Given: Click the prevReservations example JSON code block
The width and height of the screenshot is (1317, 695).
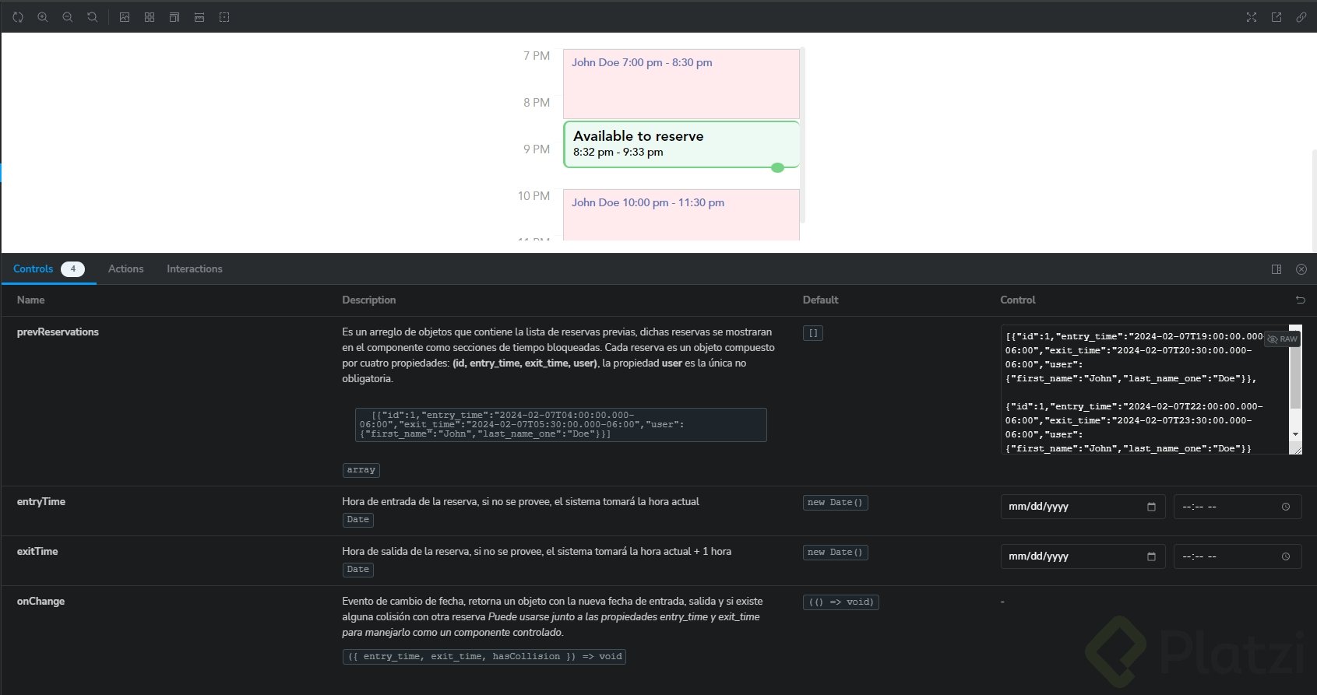Looking at the screenshot, I should [x=561, y=425].
